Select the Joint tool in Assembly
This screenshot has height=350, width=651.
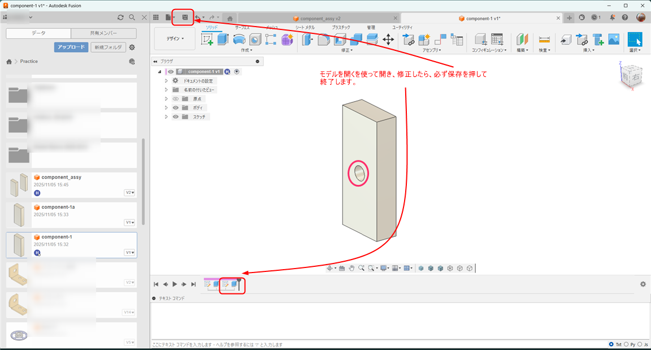tap(440, 40)
